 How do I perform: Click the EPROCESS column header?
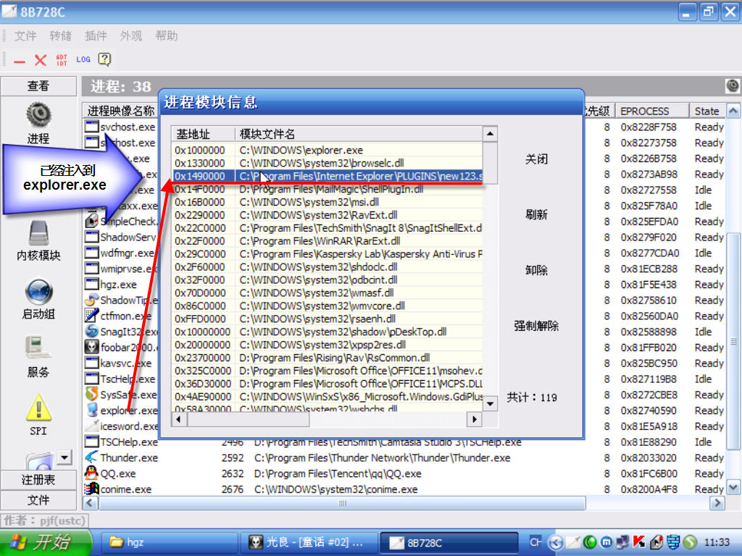click(651, 111)
